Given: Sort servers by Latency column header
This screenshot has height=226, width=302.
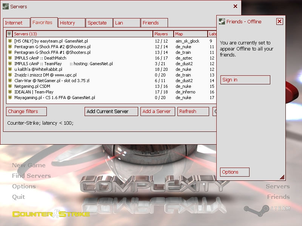Looking at the screenshot, I should pos(212,34).
